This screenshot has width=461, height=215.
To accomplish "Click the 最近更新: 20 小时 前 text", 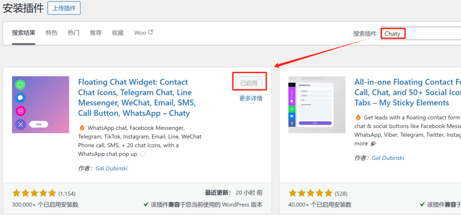I will (x=234, y=193).
